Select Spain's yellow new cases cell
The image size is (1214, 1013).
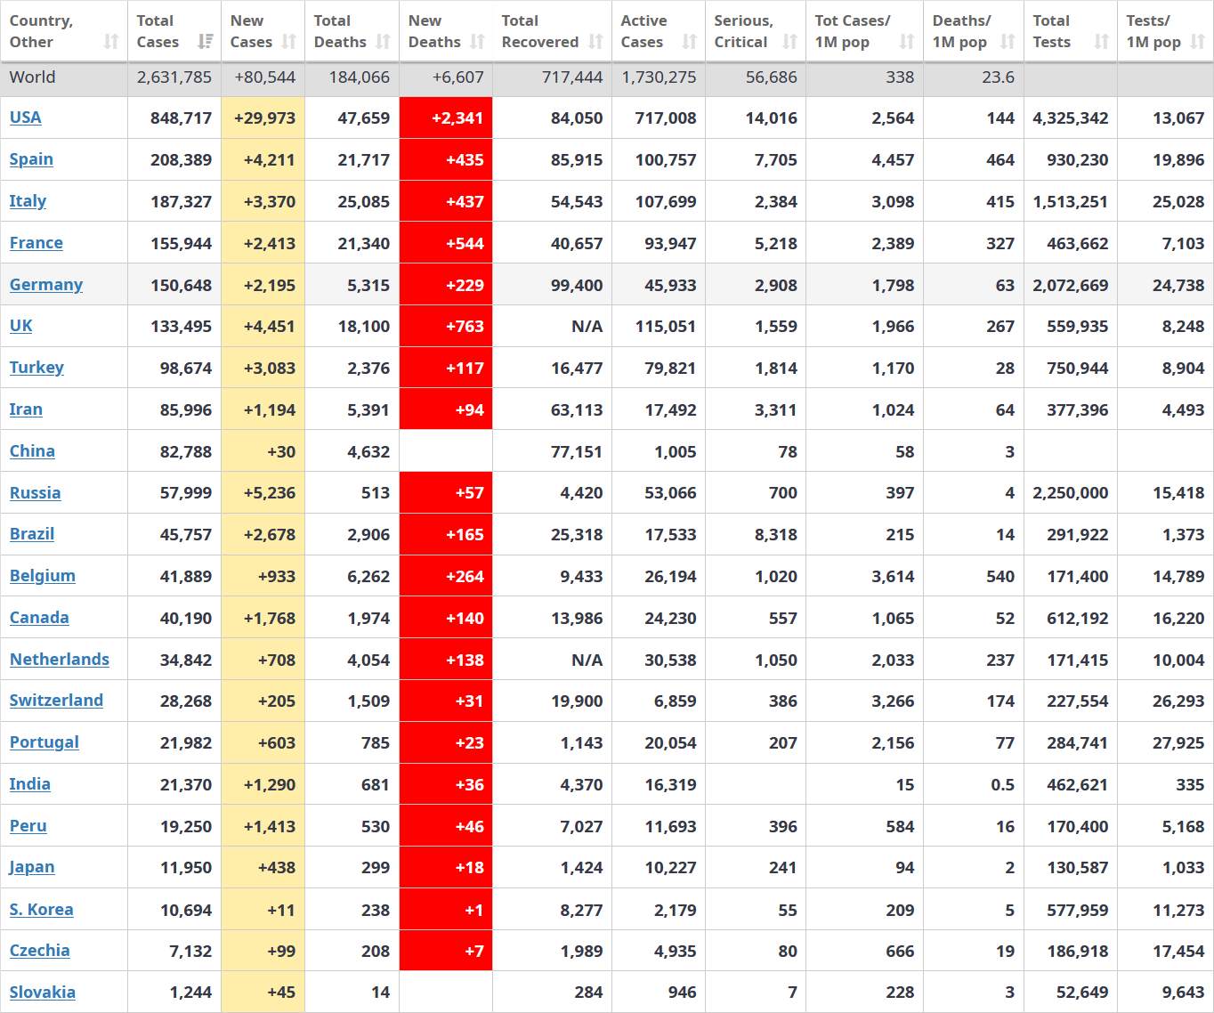tap(263, 160)
